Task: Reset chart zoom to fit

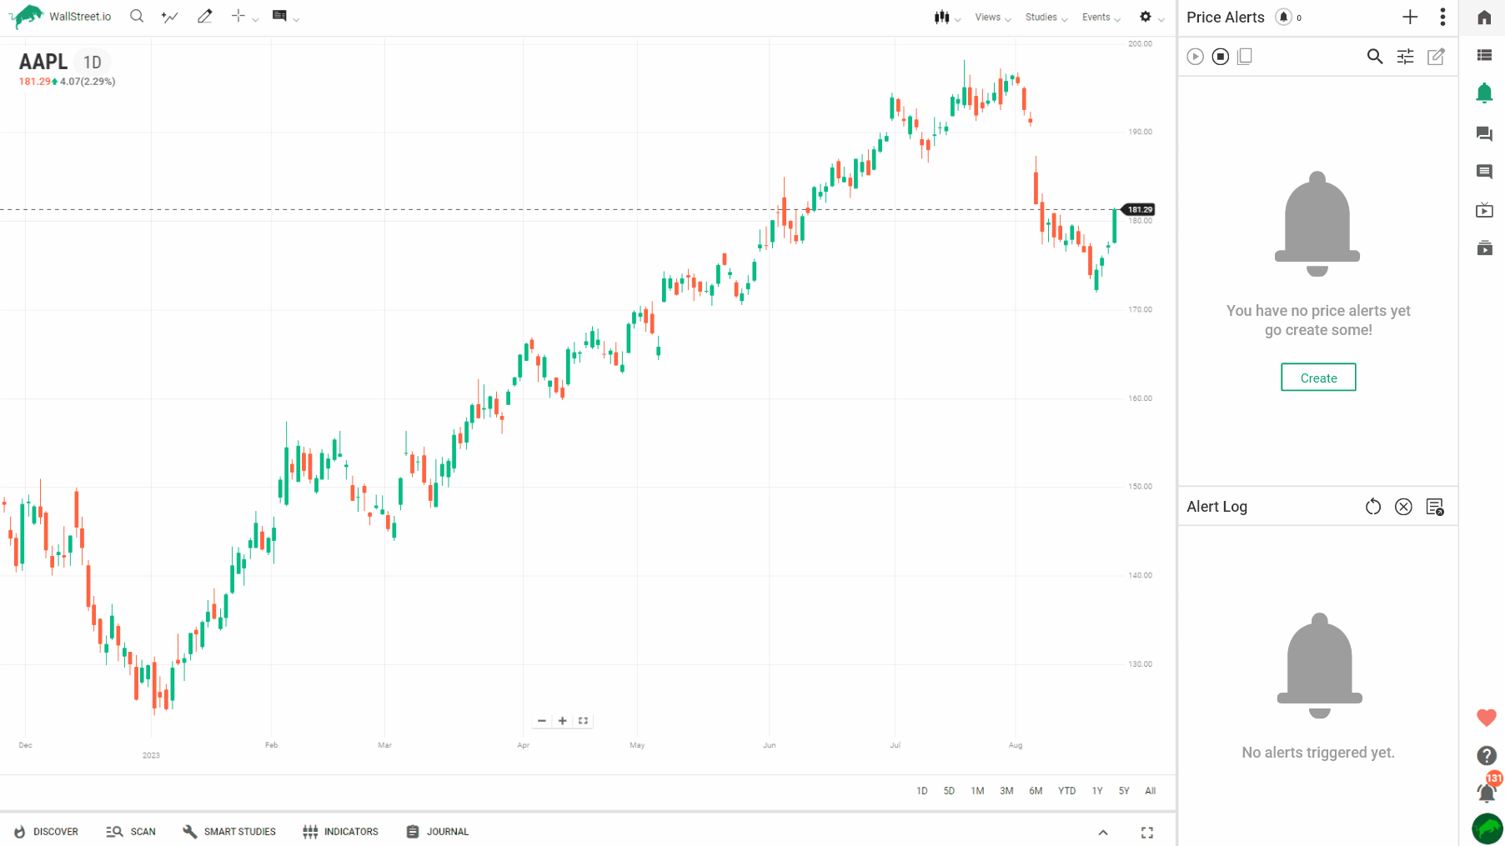Action: [584, 720]
